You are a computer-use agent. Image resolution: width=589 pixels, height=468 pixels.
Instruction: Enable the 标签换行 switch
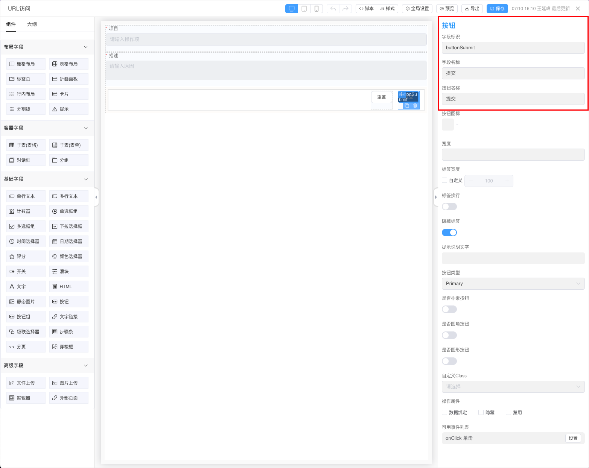coord(449,207)
